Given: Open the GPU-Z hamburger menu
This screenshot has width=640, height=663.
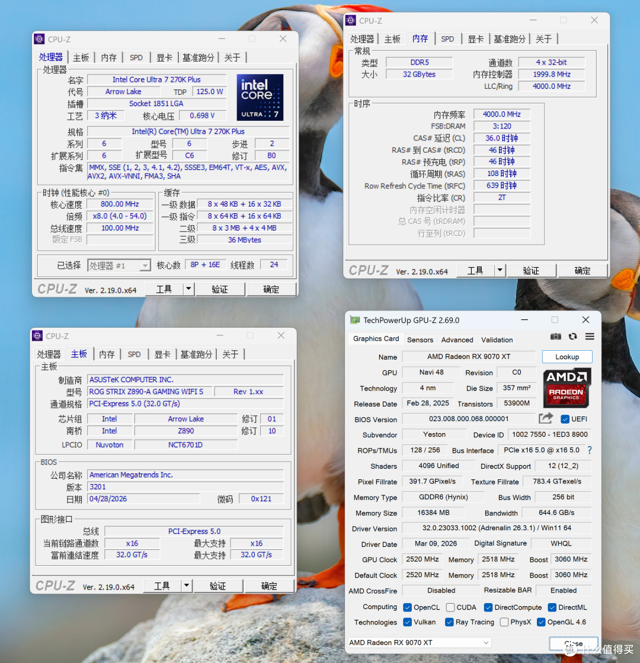Looking at the screenshot, I should 590,337.
